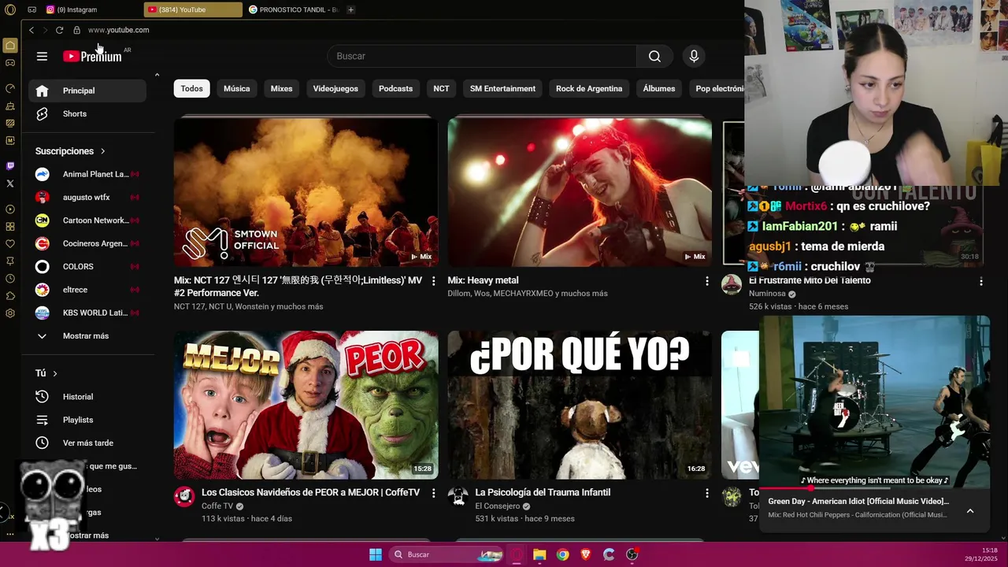Open the X (Twitter) sidebar panel
The height and width of the screenshot is (567, 1008).
[x=10, y=183]
